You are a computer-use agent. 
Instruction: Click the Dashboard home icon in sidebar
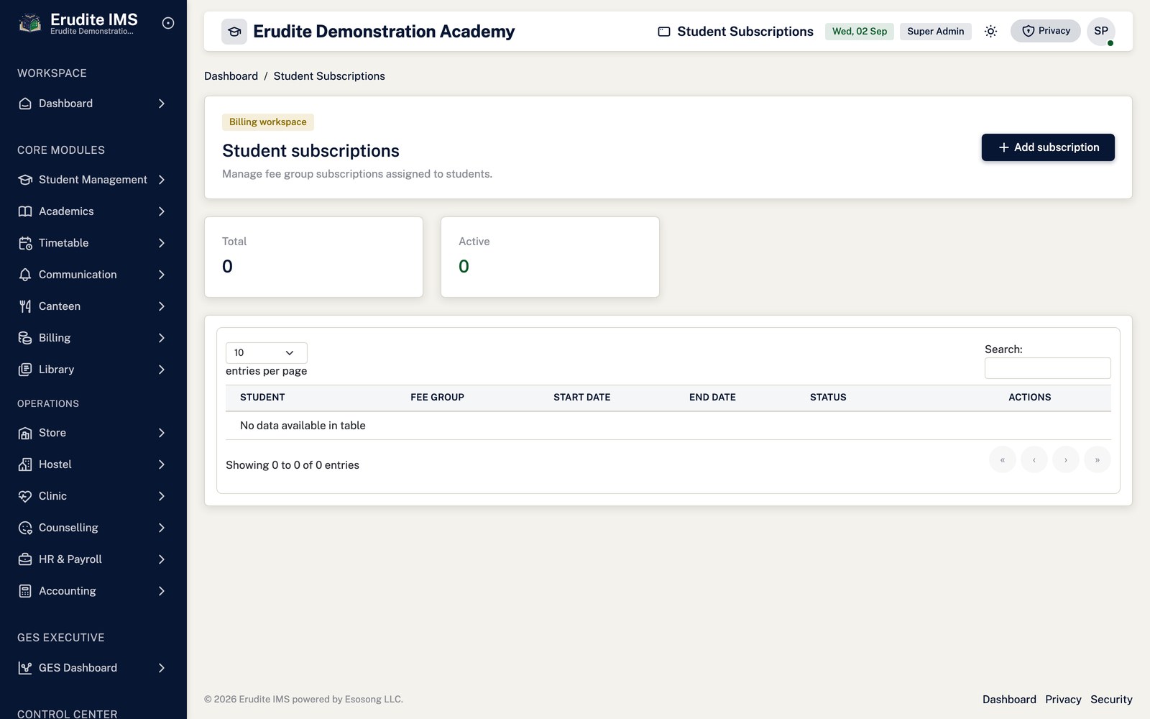coord(25,104)
